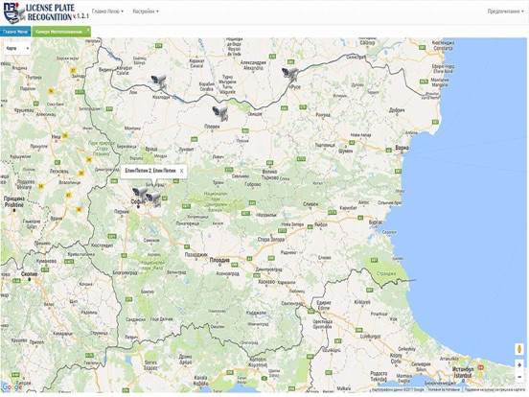Viewport: 529px width, 397px height.
Task: Switch to the blue Главно Меню tab
Action: (x=15, y=32)
